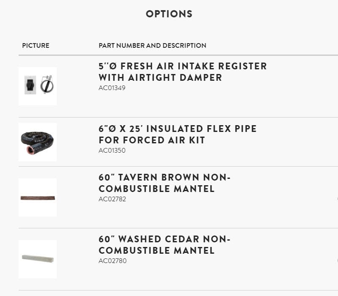
Task: Click the OPTIONS section heading
Action: tap(169, 14)
